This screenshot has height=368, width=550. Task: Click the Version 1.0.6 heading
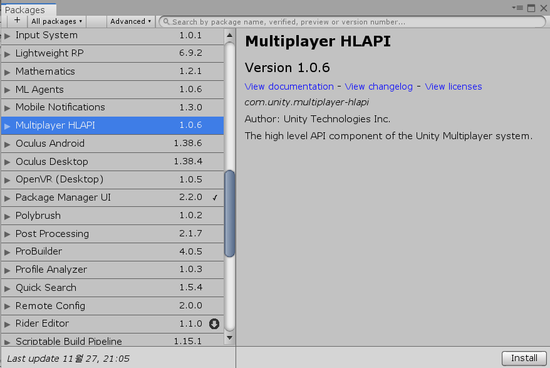pyautogui.click(x=288, y=68)
